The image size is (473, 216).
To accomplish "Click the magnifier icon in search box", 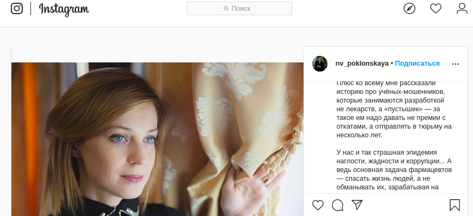I will pyautogui.click(x=226, y=9).
